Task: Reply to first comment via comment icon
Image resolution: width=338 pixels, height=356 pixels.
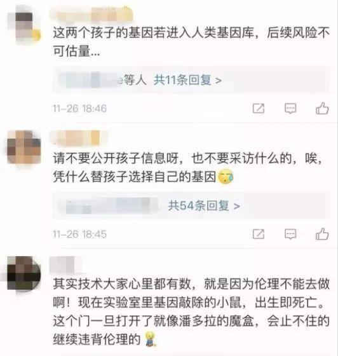Action: pyautogui.click(x=290, y=108)
